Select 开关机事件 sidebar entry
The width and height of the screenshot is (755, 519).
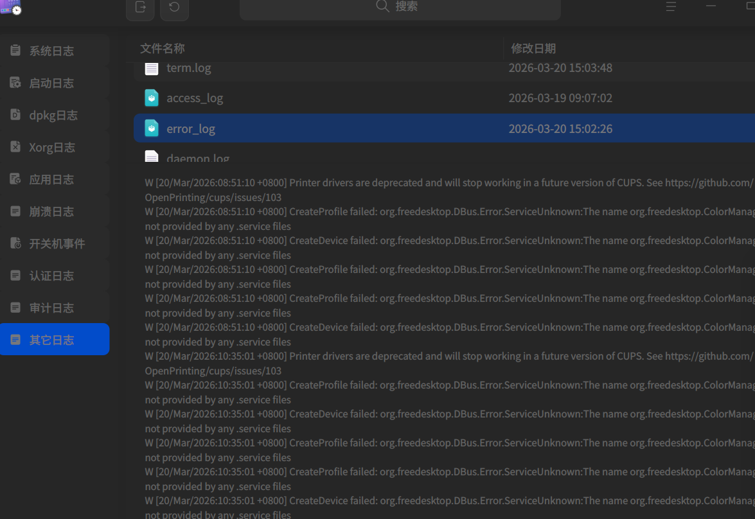point(55,243)
